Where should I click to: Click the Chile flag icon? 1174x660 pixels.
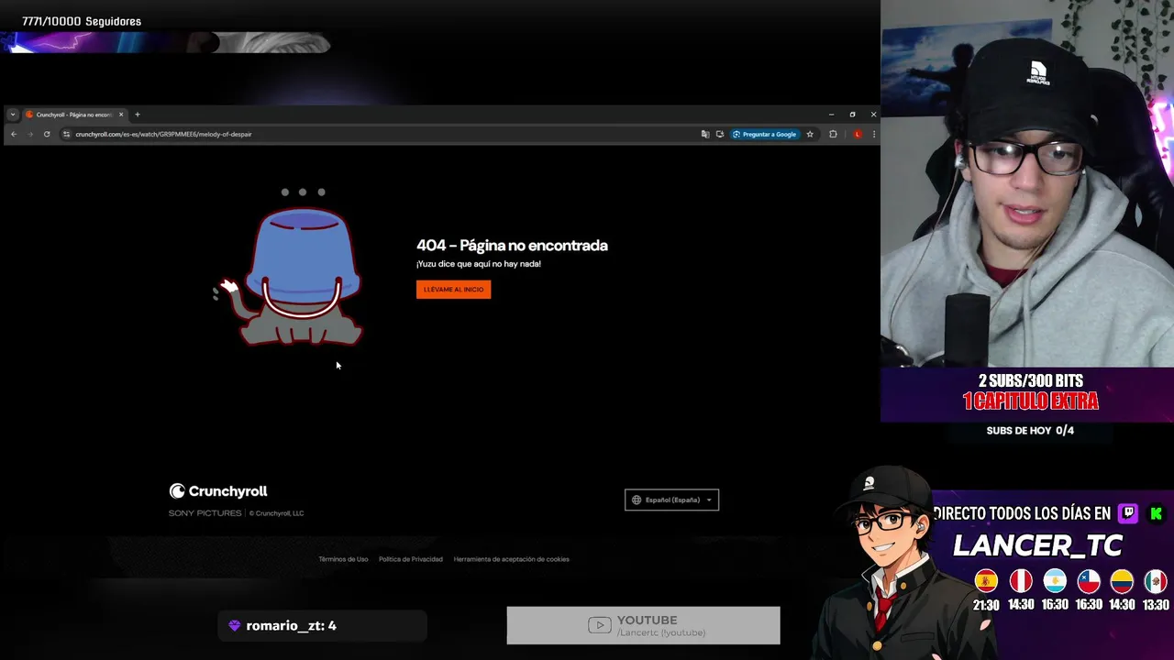(1089, 581)
